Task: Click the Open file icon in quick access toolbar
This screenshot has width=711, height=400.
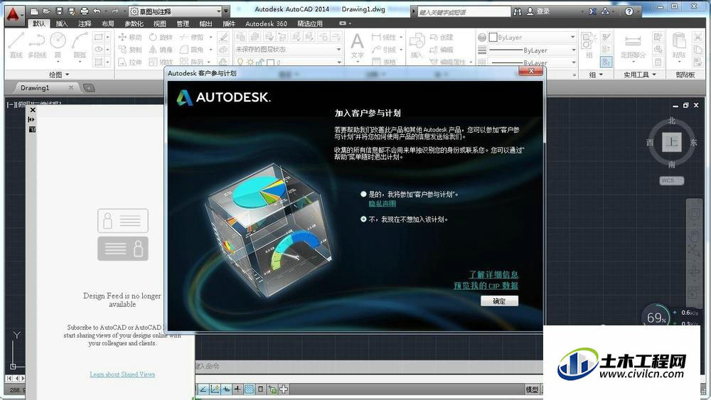Action: coord(46,11)
